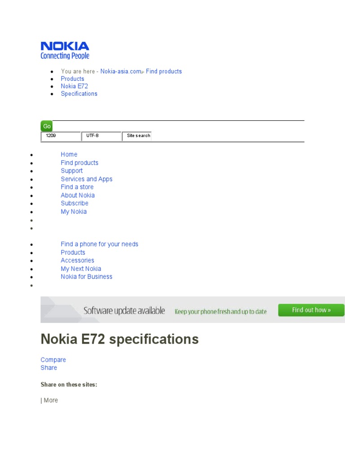Click the Nokia E72 breadcrumb link
Screen dimensions: 345x460
click(x=74, y=86)
